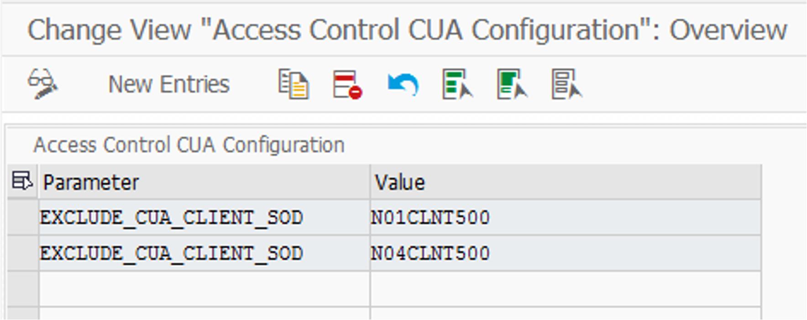Click the first EXCLUDE_CUA_CLIENT_SOD parameter cell
Image resolution: width=807 pixels, height=320 pixels.
click(x=204, y=218)
